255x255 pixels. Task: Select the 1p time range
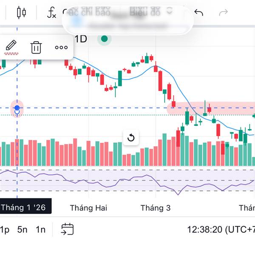pyautogui.click(x=5, y=229)
